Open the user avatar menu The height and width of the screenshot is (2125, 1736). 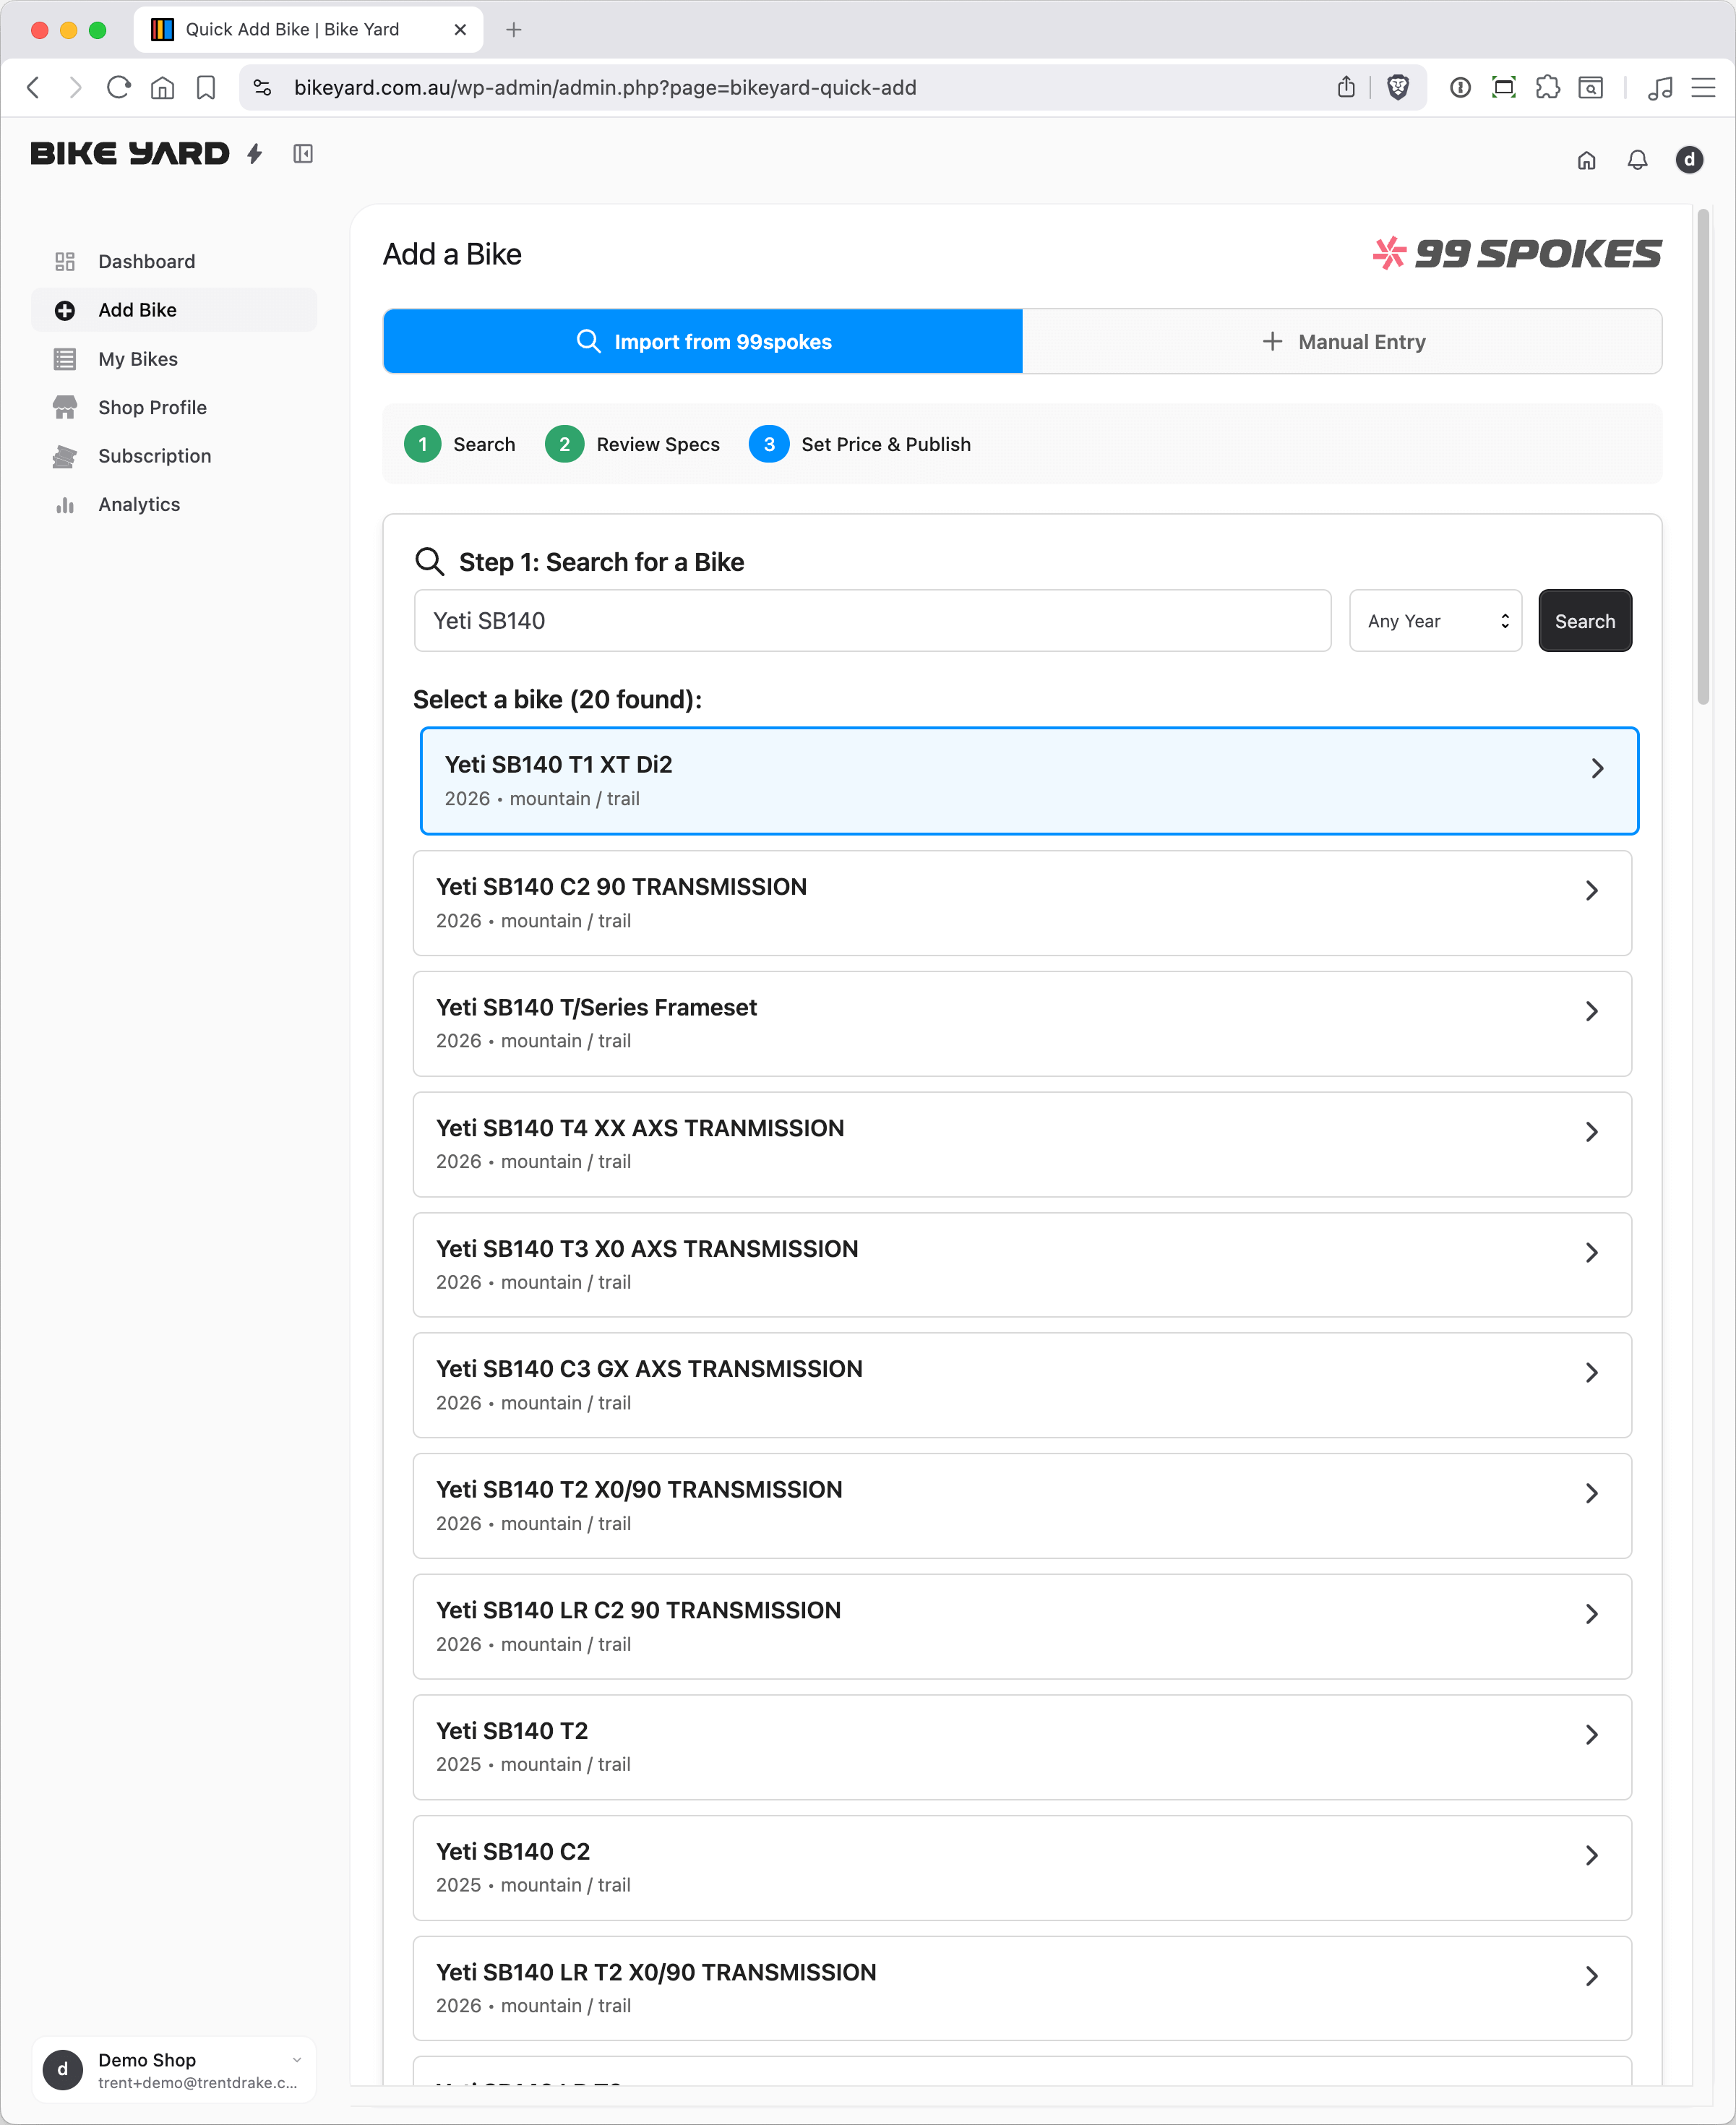pyautogui.click(x=1690, y=160)
